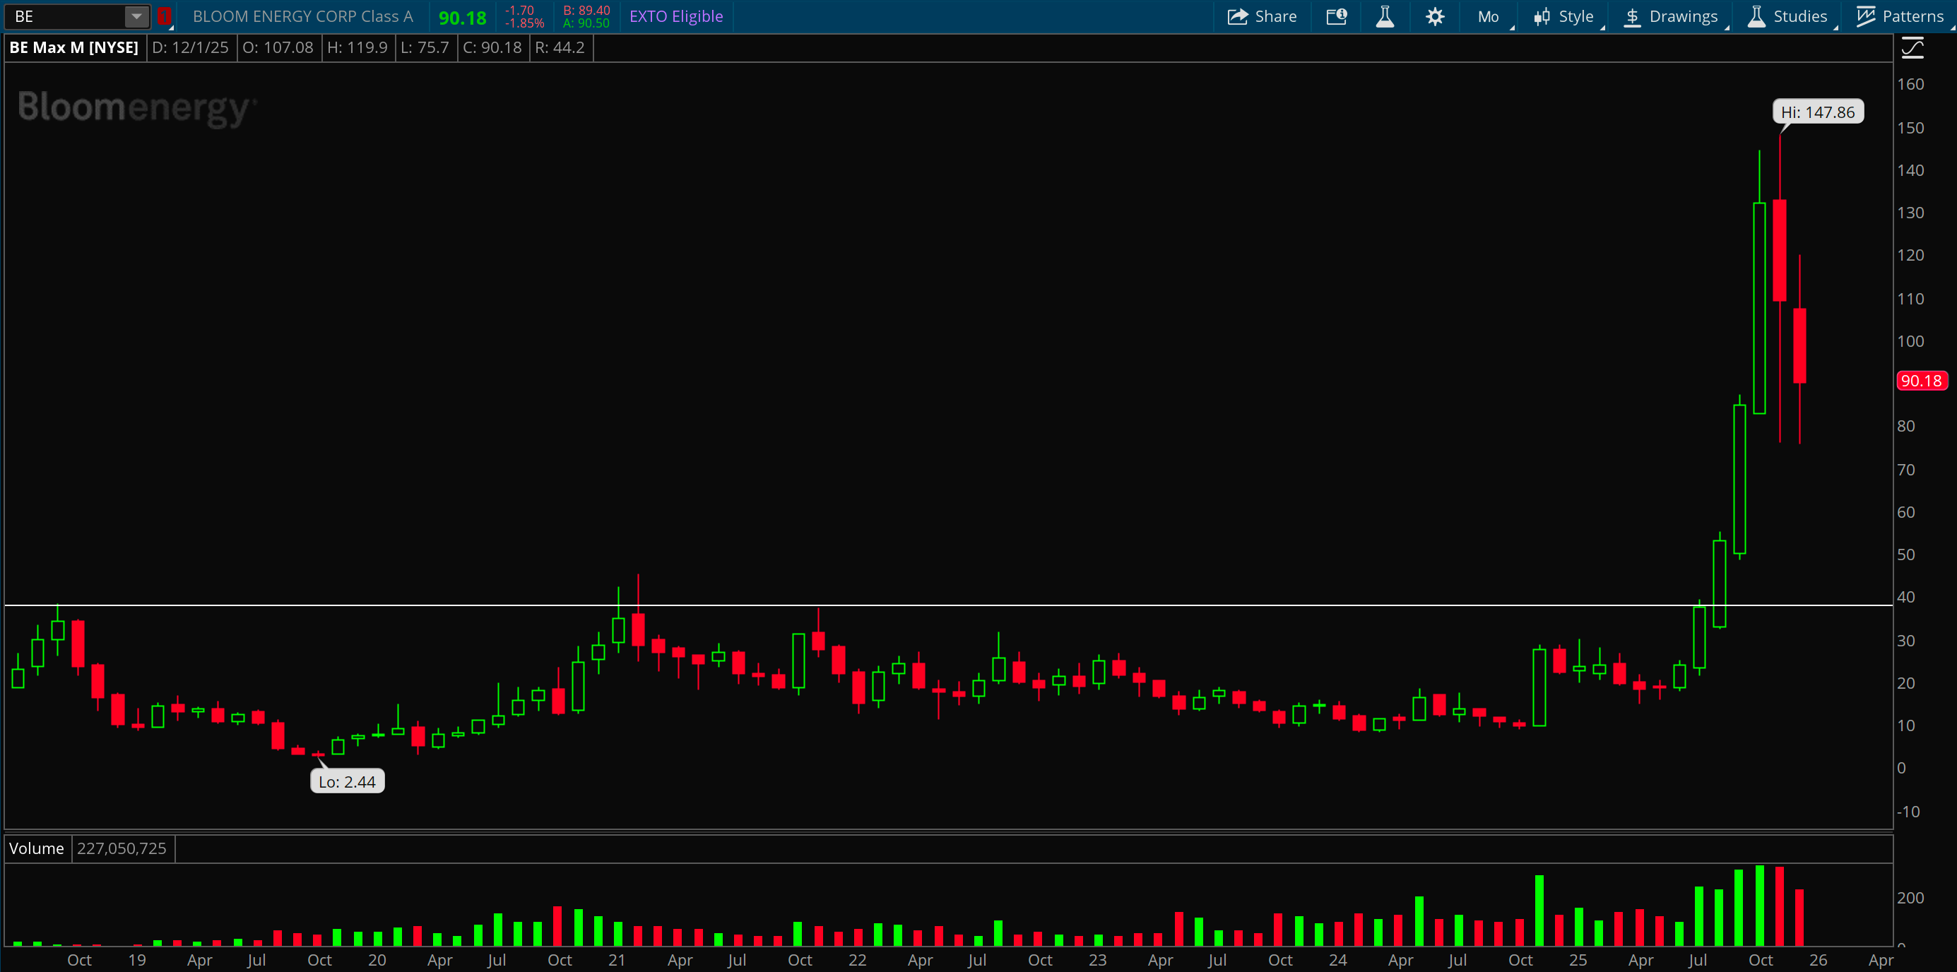
Task: Click the candlestick Style icon
Action: tap(1542, 17)
